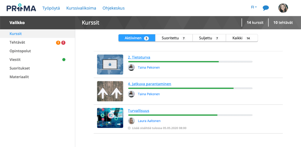Screen dimensions: 301x147
Task: Open the FI language dropdown
Action: point(254,7)
